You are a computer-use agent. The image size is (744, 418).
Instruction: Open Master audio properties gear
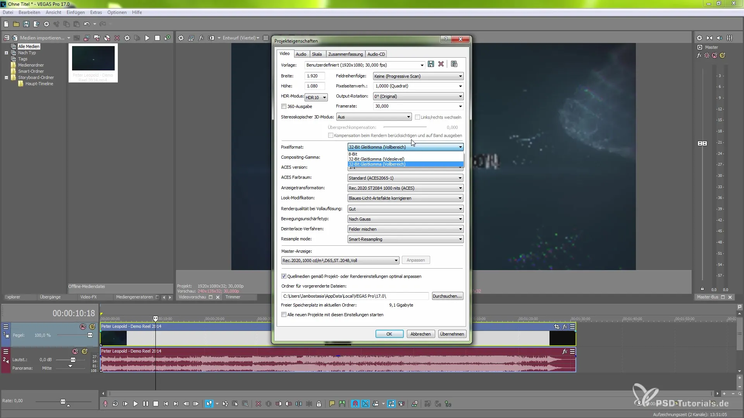(699, 38)
